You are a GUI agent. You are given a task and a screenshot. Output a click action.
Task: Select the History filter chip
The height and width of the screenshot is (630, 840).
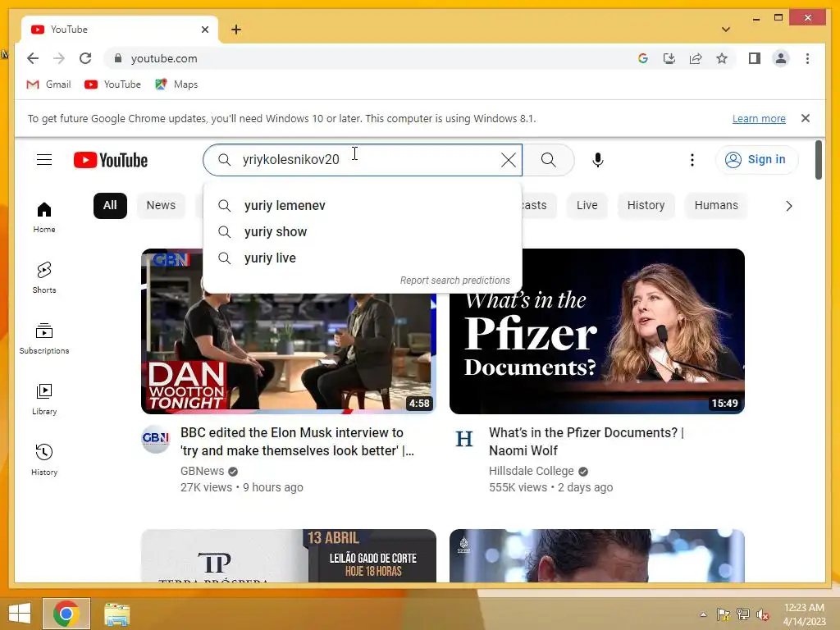(646, 206)
